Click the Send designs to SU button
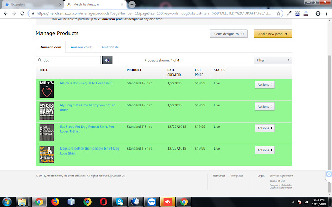Image resolution: width=332 pixels, height=207 pixels. click(x=229, y=34)
